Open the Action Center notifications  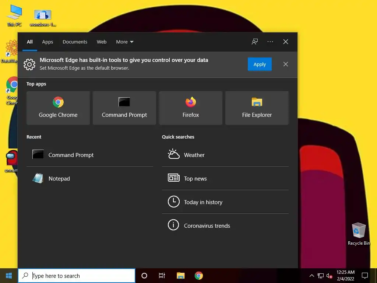click(x=365, y=276)
